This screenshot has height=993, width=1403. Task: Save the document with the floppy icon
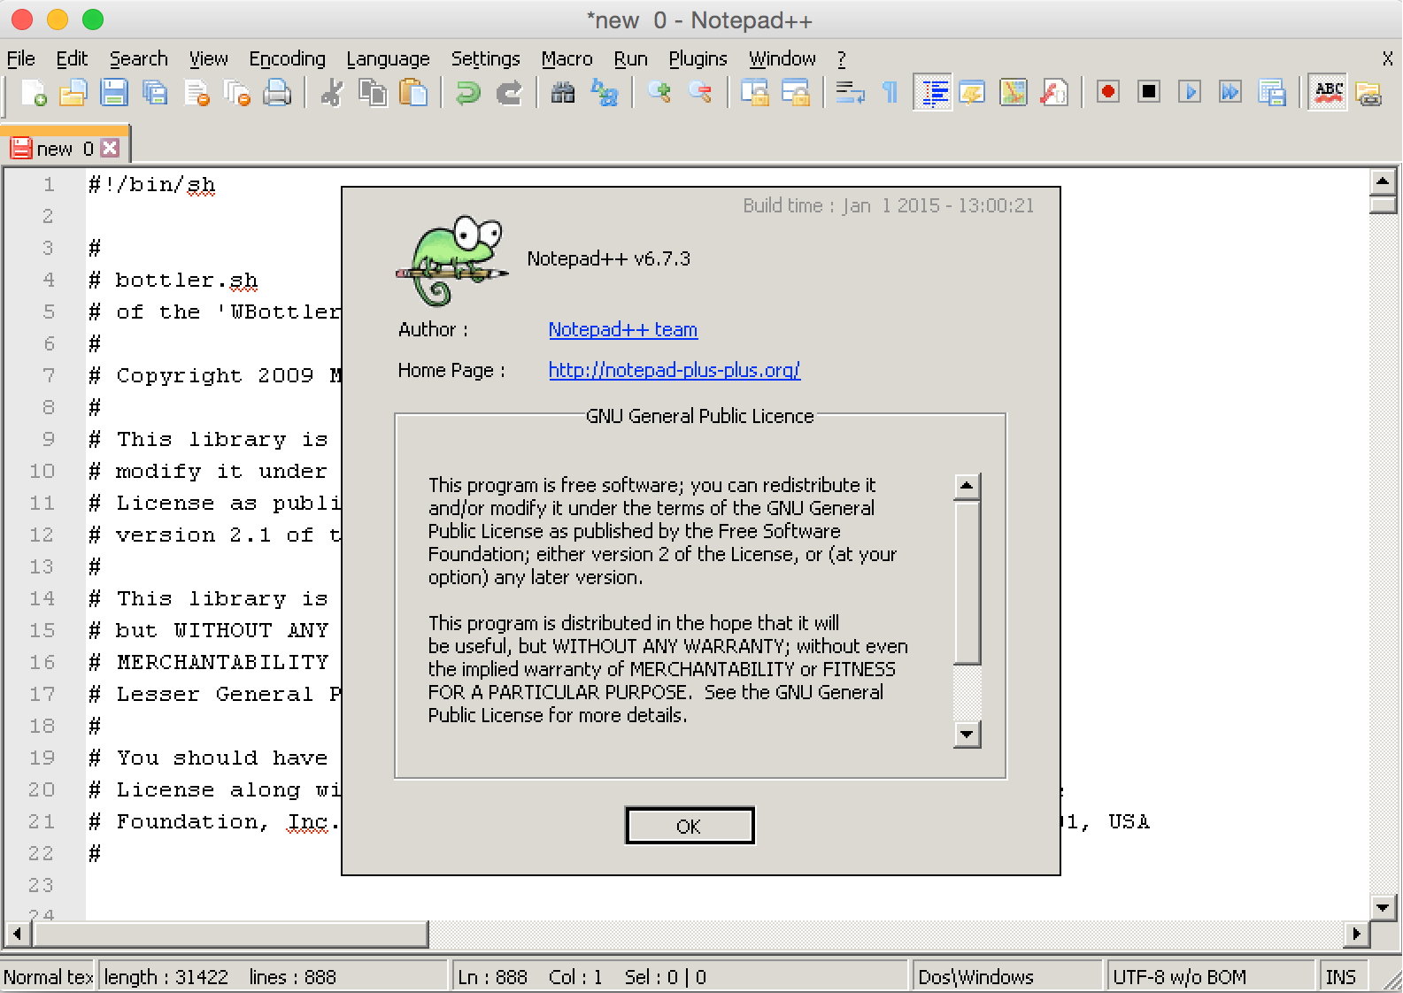point(114,92)
